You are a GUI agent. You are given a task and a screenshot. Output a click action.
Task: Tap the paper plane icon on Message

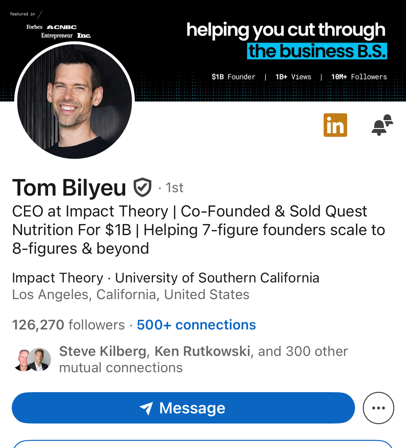click(x=146, y=408)
